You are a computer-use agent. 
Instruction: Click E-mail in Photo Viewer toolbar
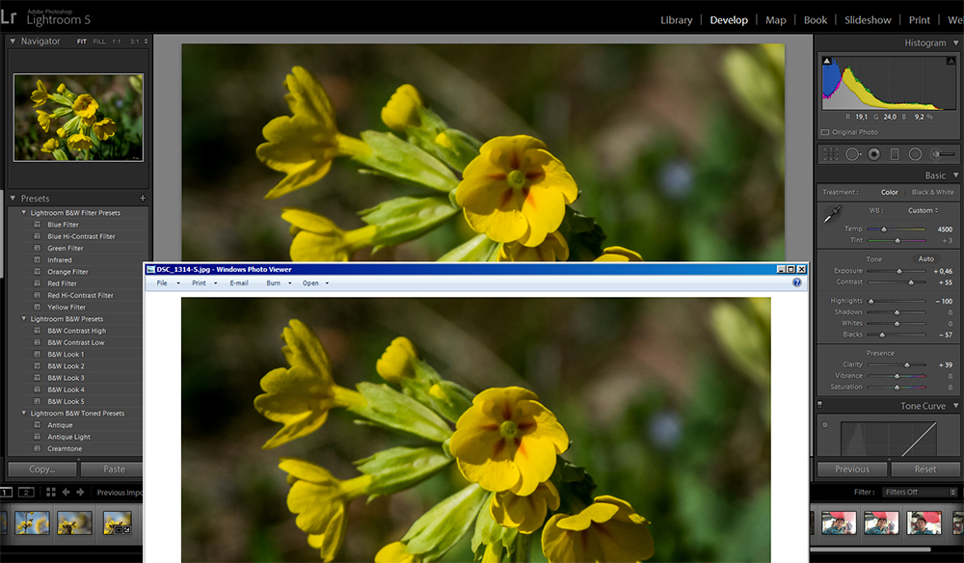tap(239, 283)
